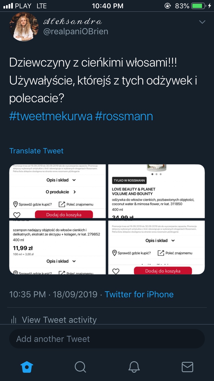The image size is (214, 381).
Task: Tap the View Tweet activity bars icon
Action: [14, 320]
